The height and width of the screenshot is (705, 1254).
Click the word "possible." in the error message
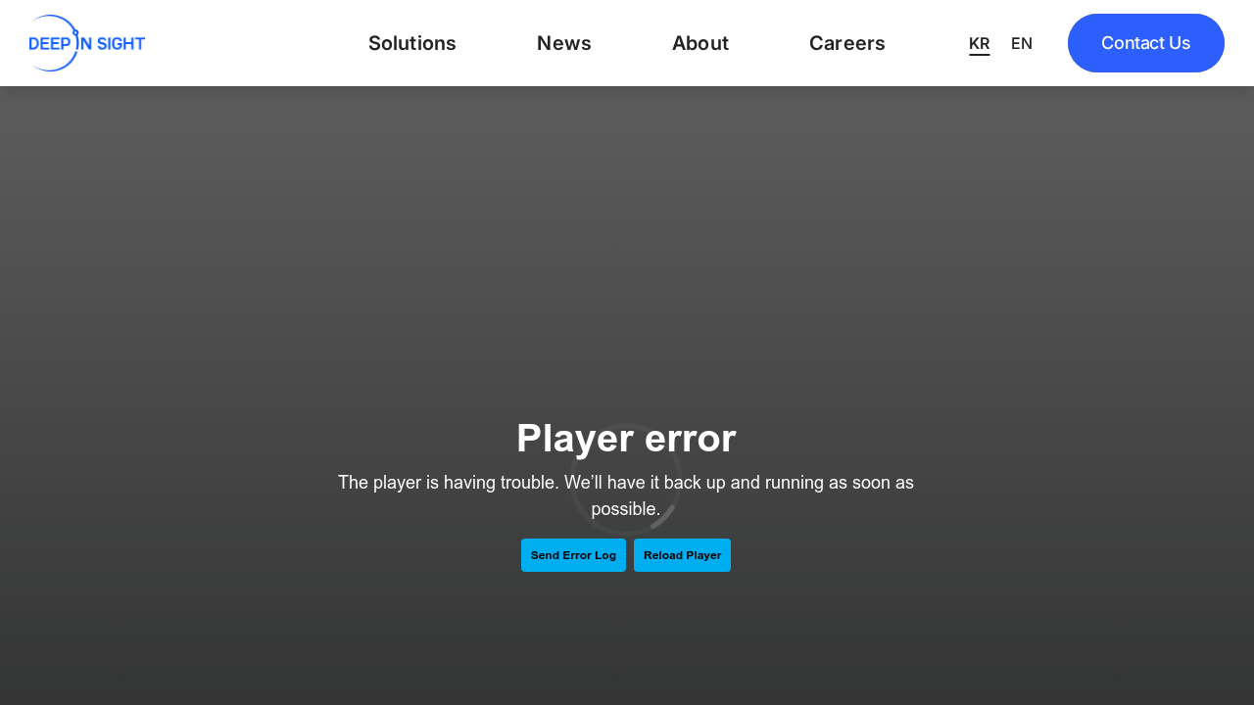click(625, 509)
